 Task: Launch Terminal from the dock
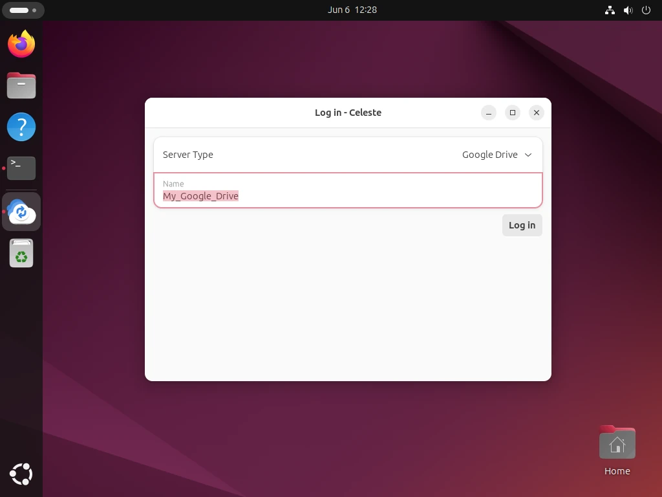click(x=21, y=168)
